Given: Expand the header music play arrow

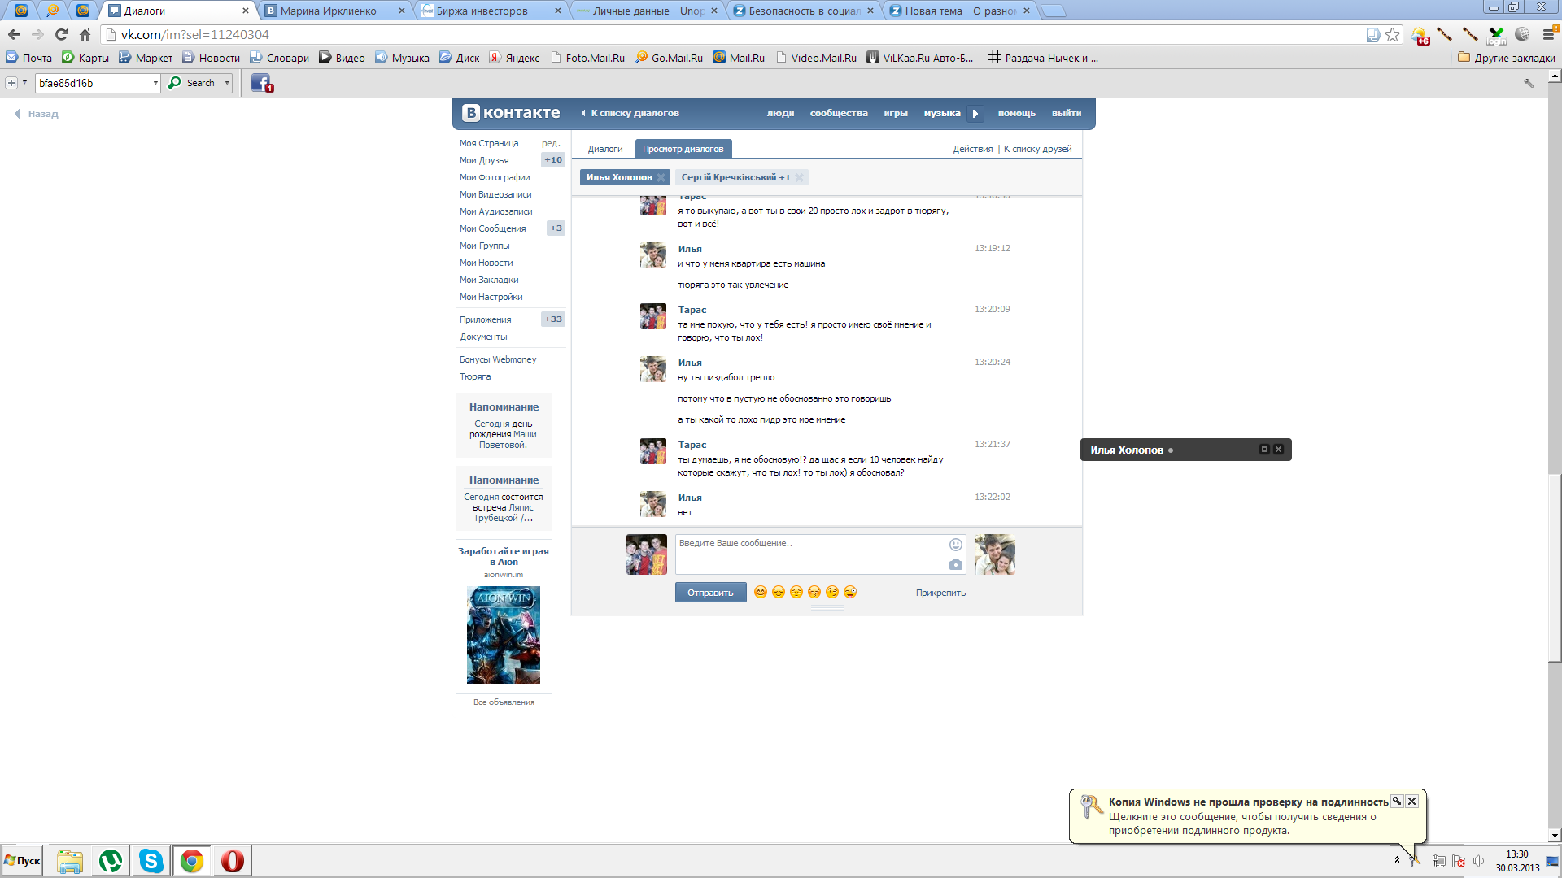Looking at the screenshot, I should (975, 114).
